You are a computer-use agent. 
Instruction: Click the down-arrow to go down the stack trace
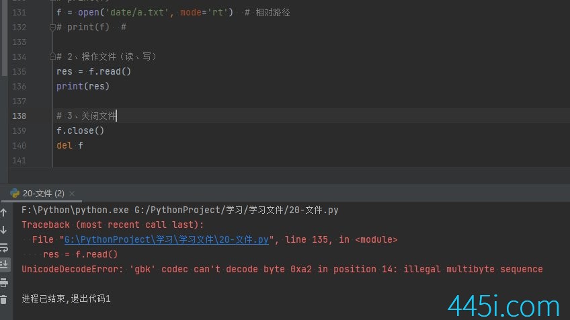pyautogui.click(x=3, y=230)
